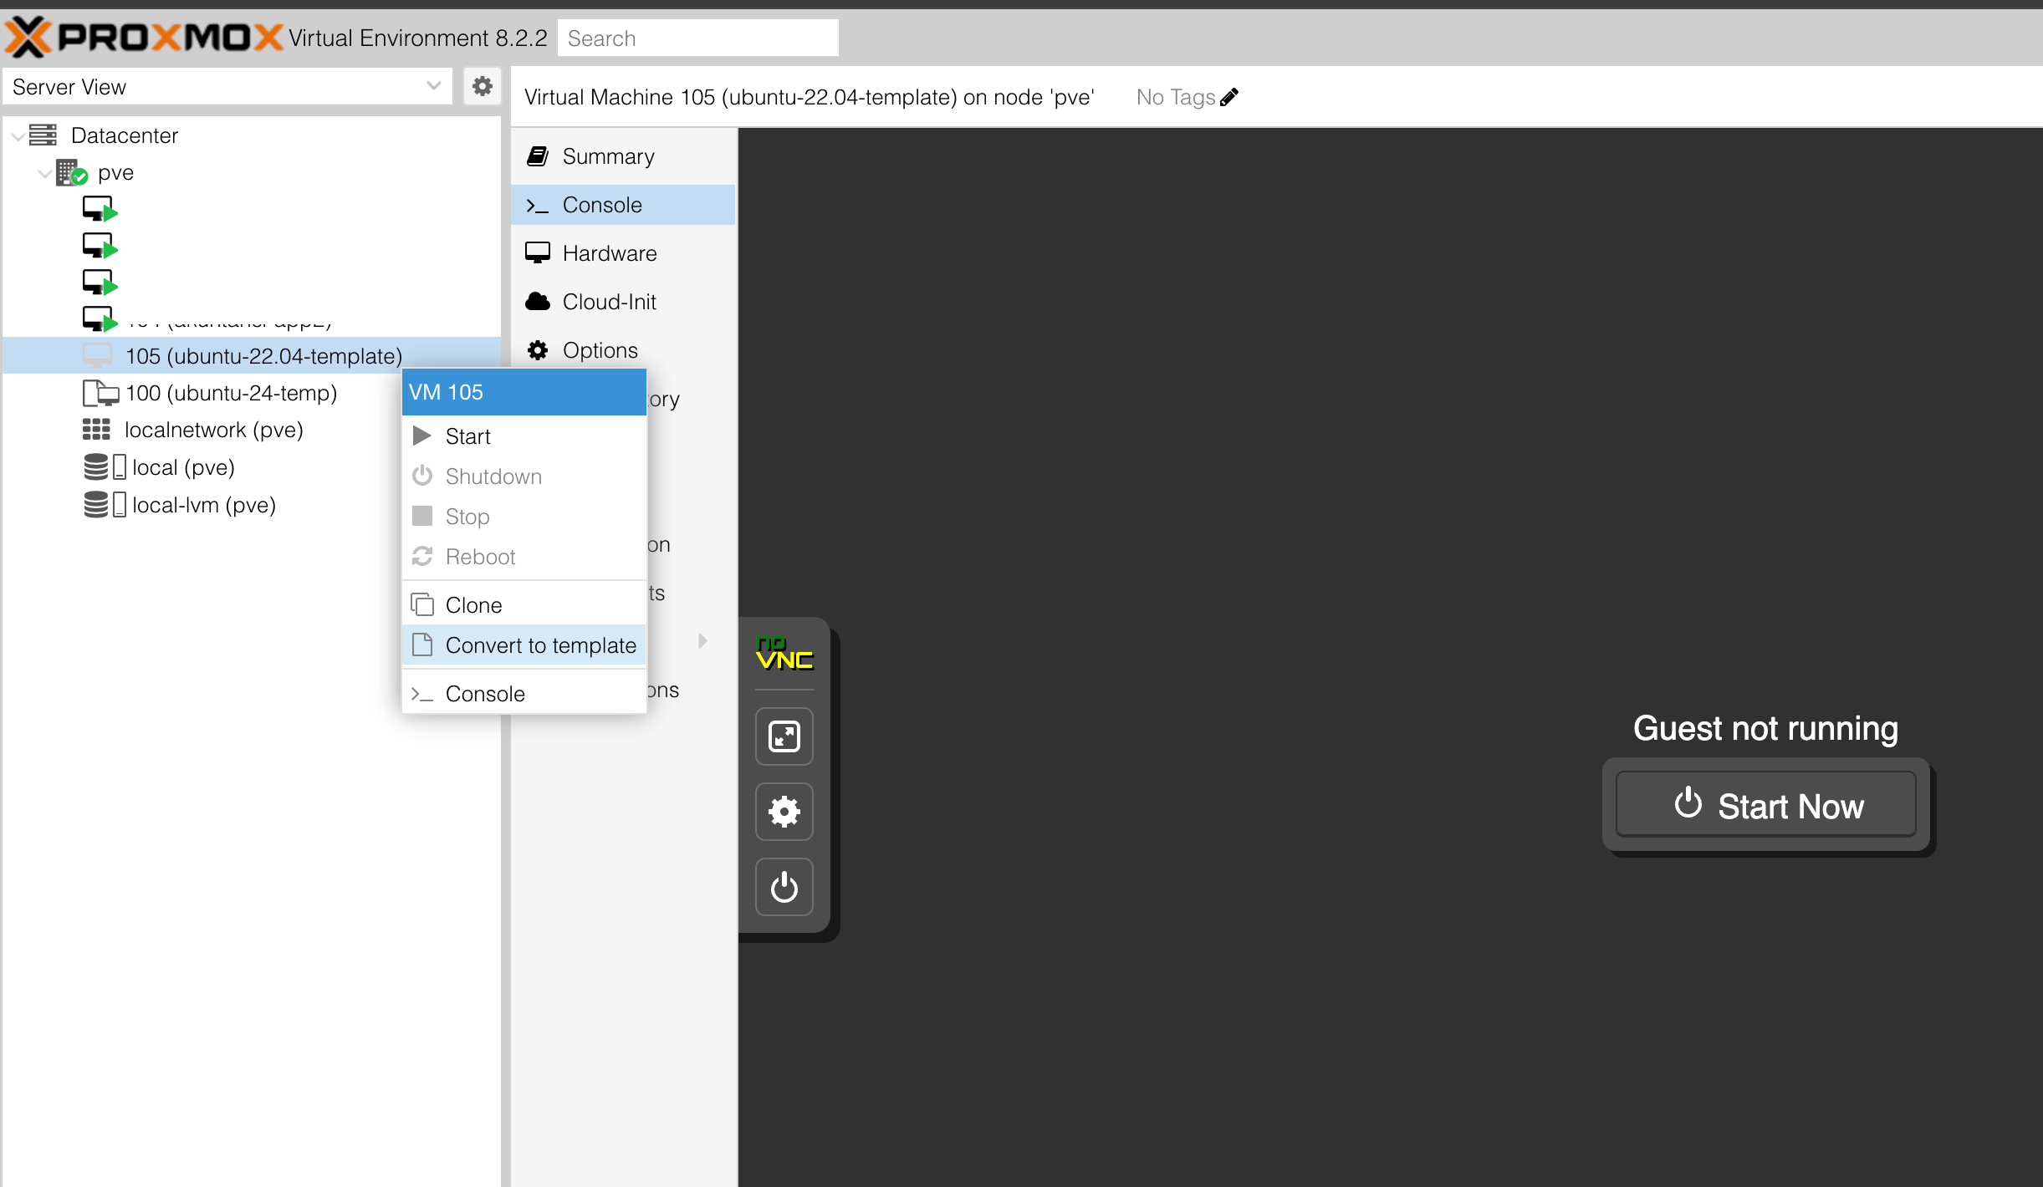Viewport: 2043px width, 1187px height.
Task: Open noVNC settings gear
Action: [x=784, y=811]
